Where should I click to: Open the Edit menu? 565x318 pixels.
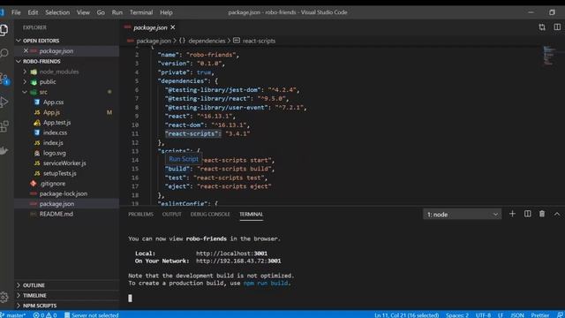coord(33,12)
